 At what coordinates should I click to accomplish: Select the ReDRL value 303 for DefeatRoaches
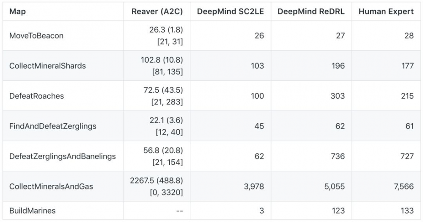[x=338, y=96]
